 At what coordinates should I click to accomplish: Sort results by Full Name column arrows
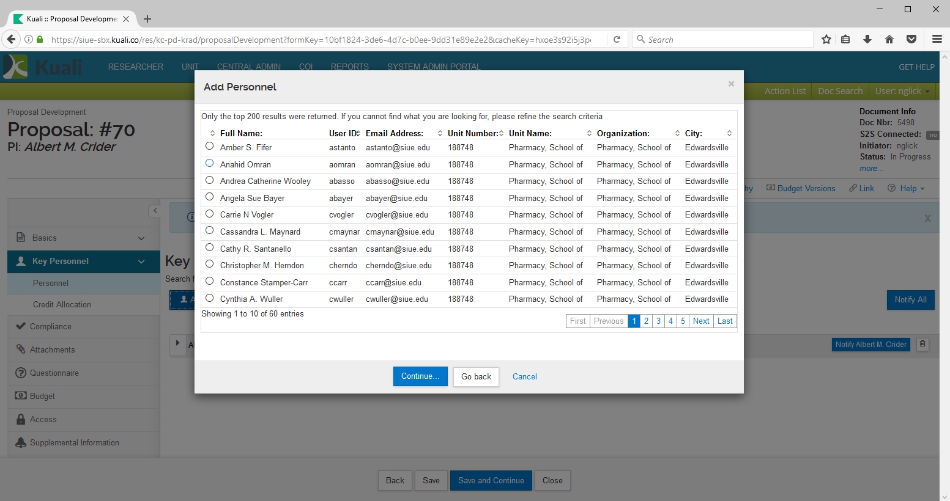(x=212, y=134)
